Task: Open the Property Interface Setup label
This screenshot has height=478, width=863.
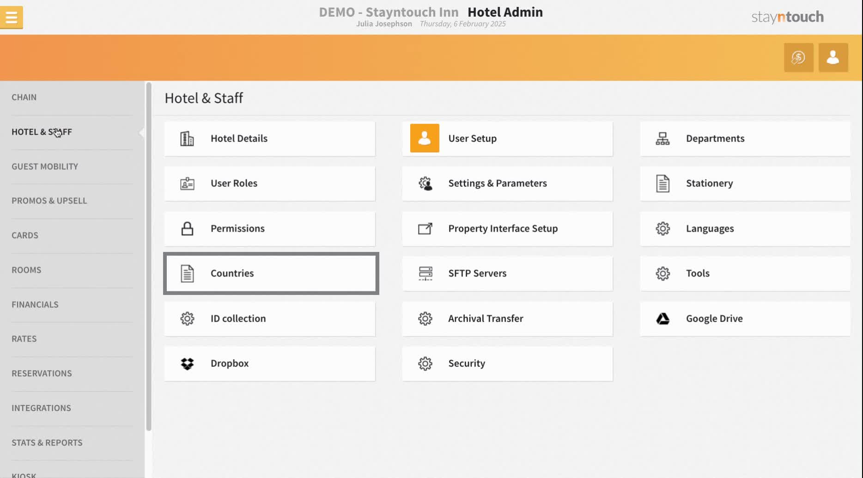Action: coord(503,228)
